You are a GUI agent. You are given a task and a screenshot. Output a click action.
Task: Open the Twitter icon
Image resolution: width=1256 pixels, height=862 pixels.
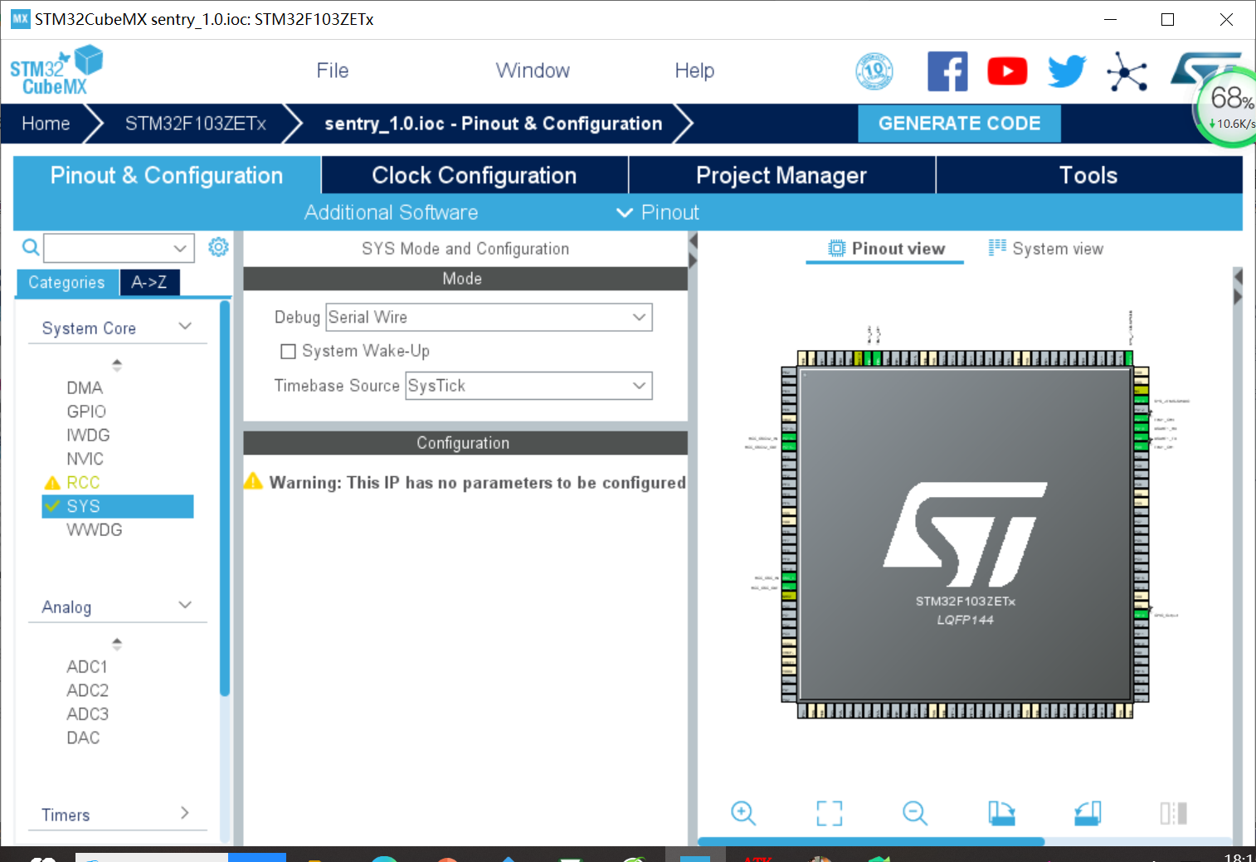point(1066,71)
